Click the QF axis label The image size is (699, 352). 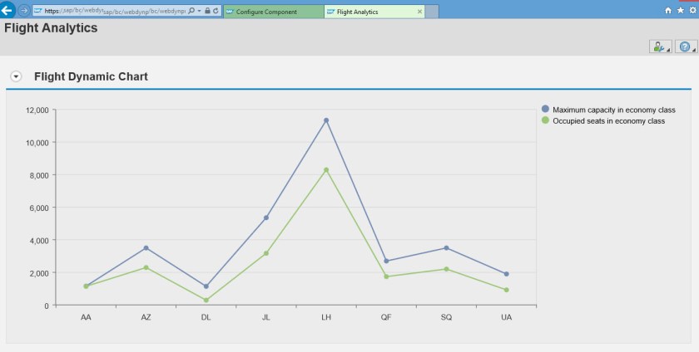(386, 317)
